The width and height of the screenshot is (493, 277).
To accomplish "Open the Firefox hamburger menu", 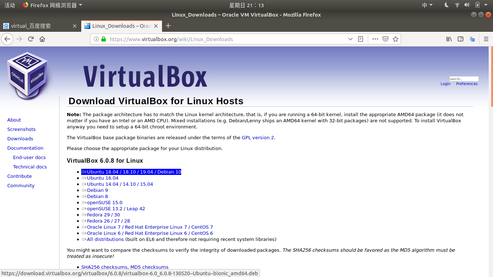I will 486,39.
